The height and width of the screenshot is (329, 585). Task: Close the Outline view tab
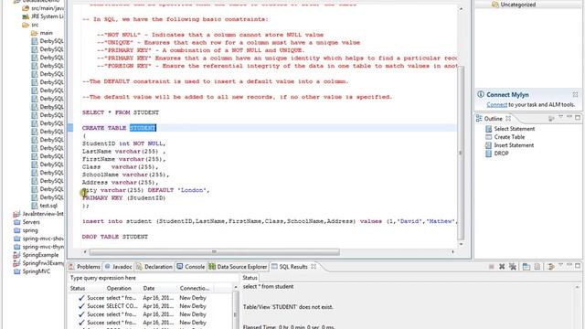pyautogui.click(x=508, y=119)
